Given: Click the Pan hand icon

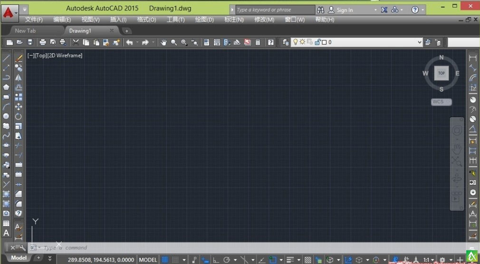Looking at the screenshot, I should (163, 43).
